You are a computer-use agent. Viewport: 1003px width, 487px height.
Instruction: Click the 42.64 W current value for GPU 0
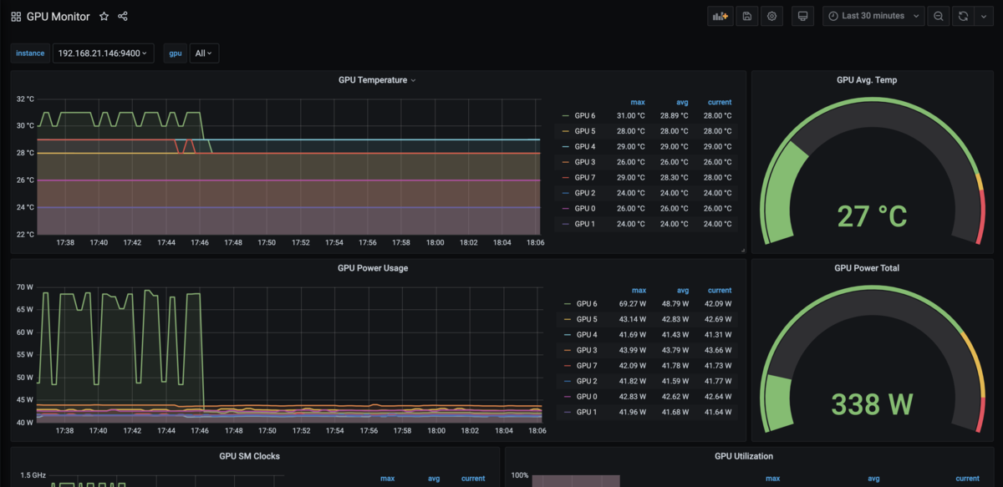(x=718, y=397)
